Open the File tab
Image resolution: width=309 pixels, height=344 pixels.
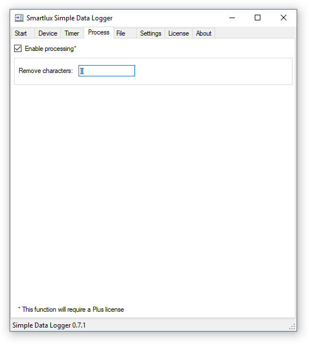(x=125, y=33)
